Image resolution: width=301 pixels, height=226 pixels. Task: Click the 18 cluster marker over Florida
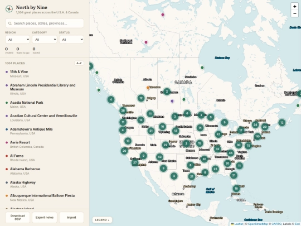(x=236, y=189)
